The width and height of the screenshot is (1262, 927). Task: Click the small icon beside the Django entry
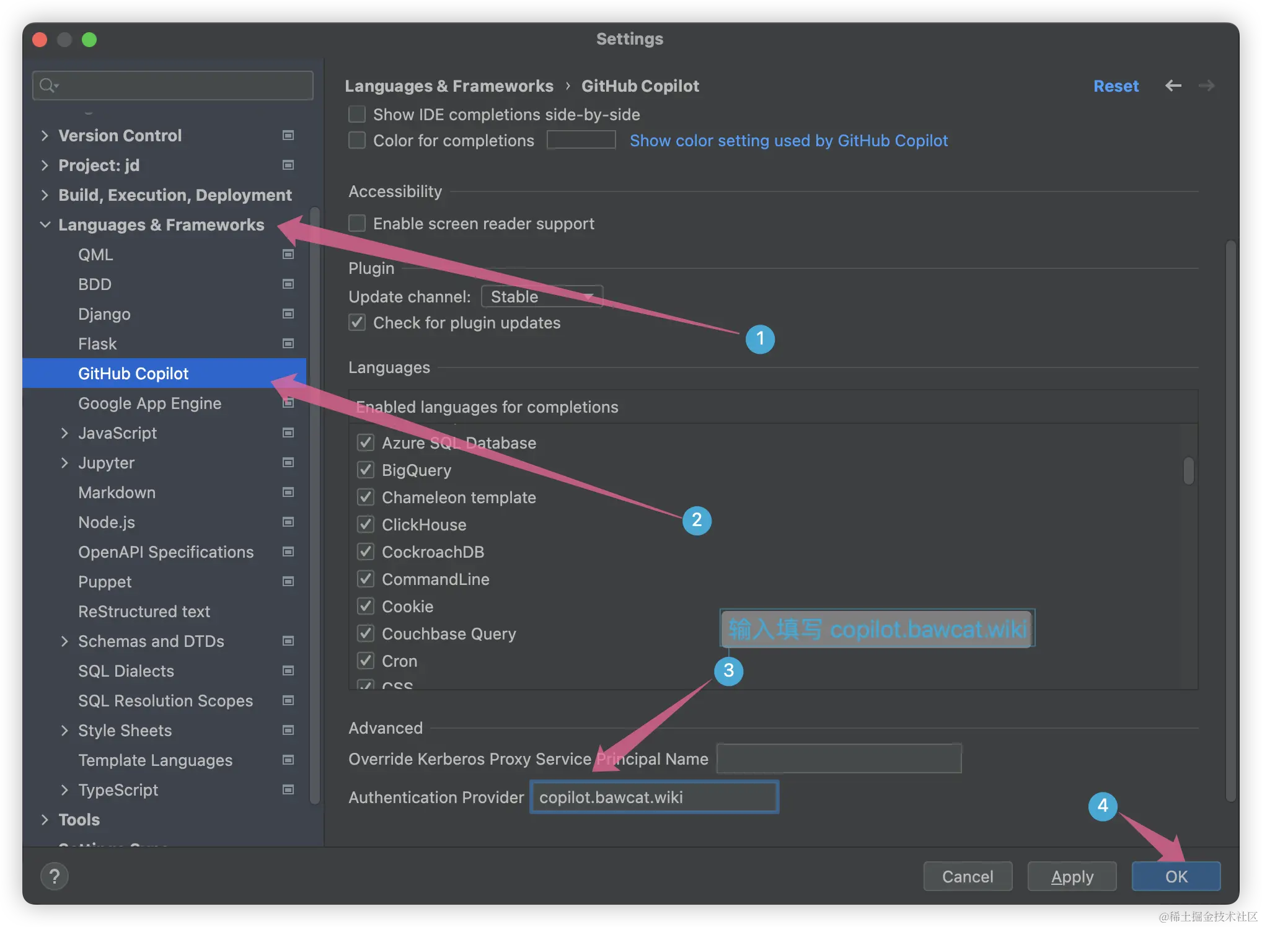[288, 314]
